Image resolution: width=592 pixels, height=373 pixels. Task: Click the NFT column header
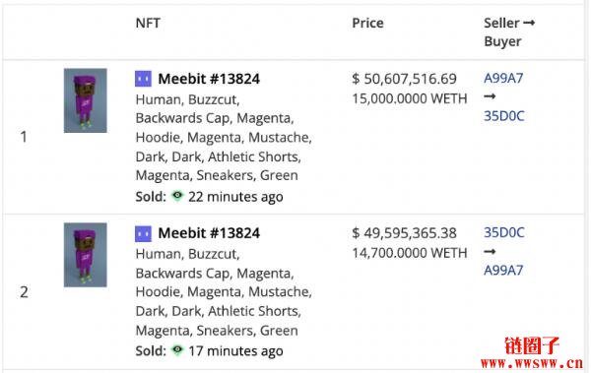coord(148,23)
